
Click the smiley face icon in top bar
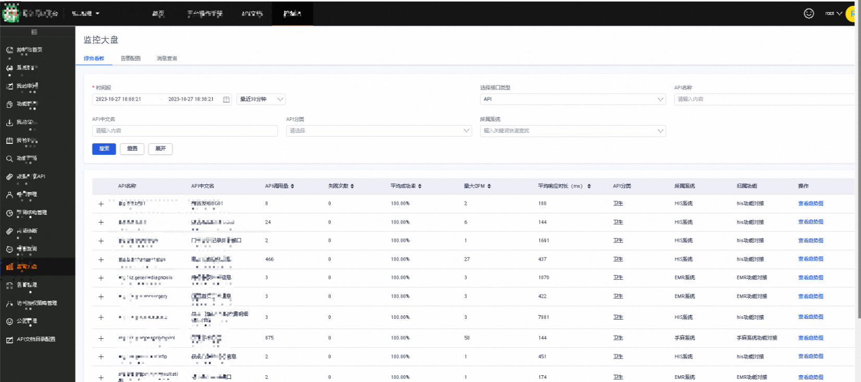tap(809, 14)
